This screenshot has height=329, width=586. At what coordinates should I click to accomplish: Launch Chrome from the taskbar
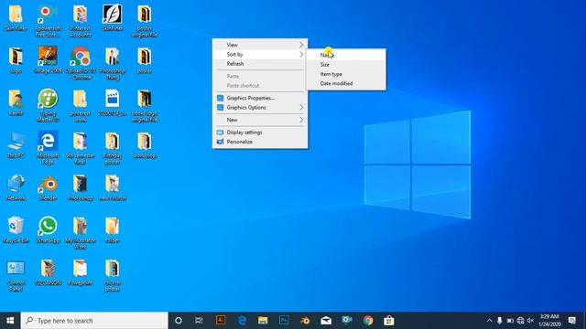(x=368, y=321)
